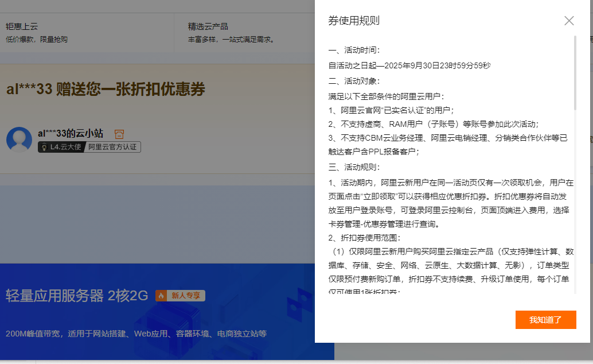Click the al***33 user avatar icon
593x364 pixels.
tap(19, 140)
